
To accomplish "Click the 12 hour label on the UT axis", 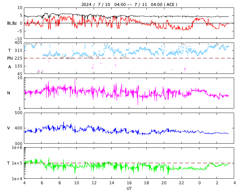I will pyautogui.click(x=94, y=183).
